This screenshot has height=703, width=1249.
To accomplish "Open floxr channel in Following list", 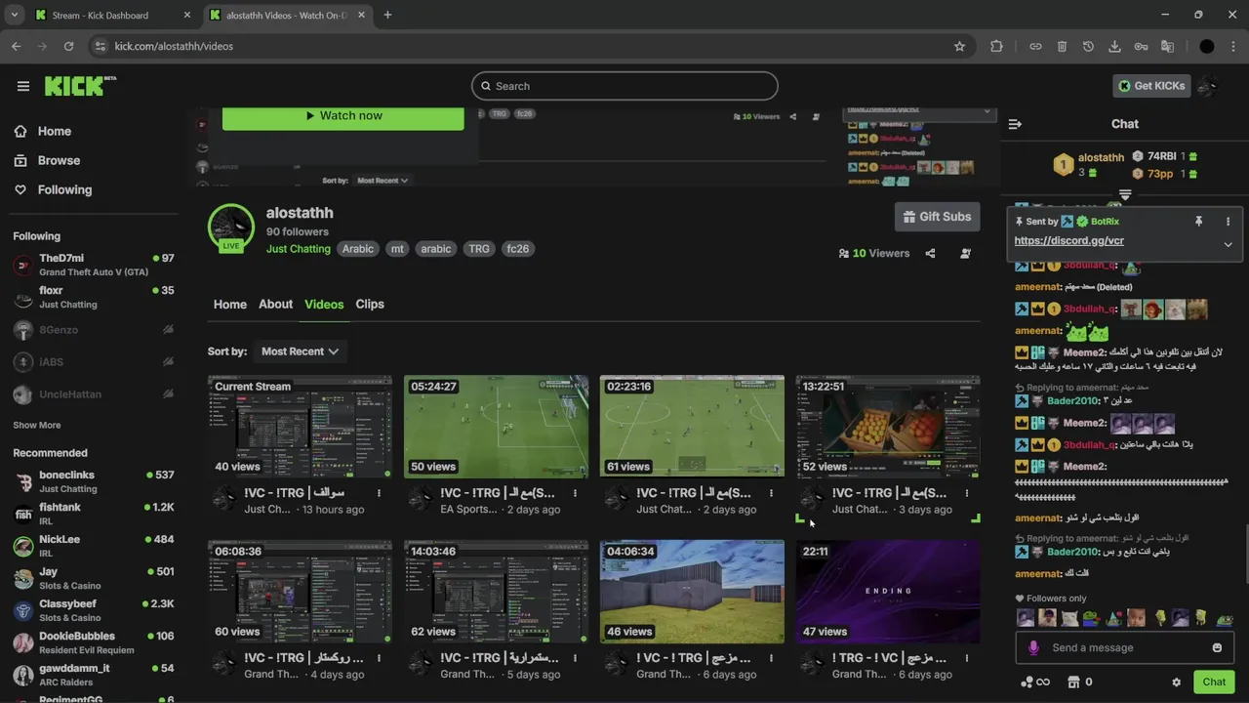I will 93,297.
